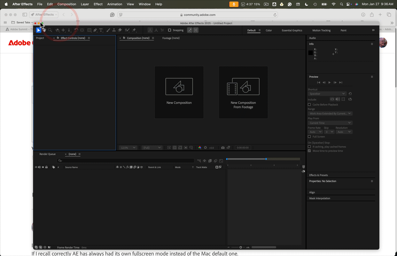
Task: Open the Composition menu
Action: click(x=67, y=4)
